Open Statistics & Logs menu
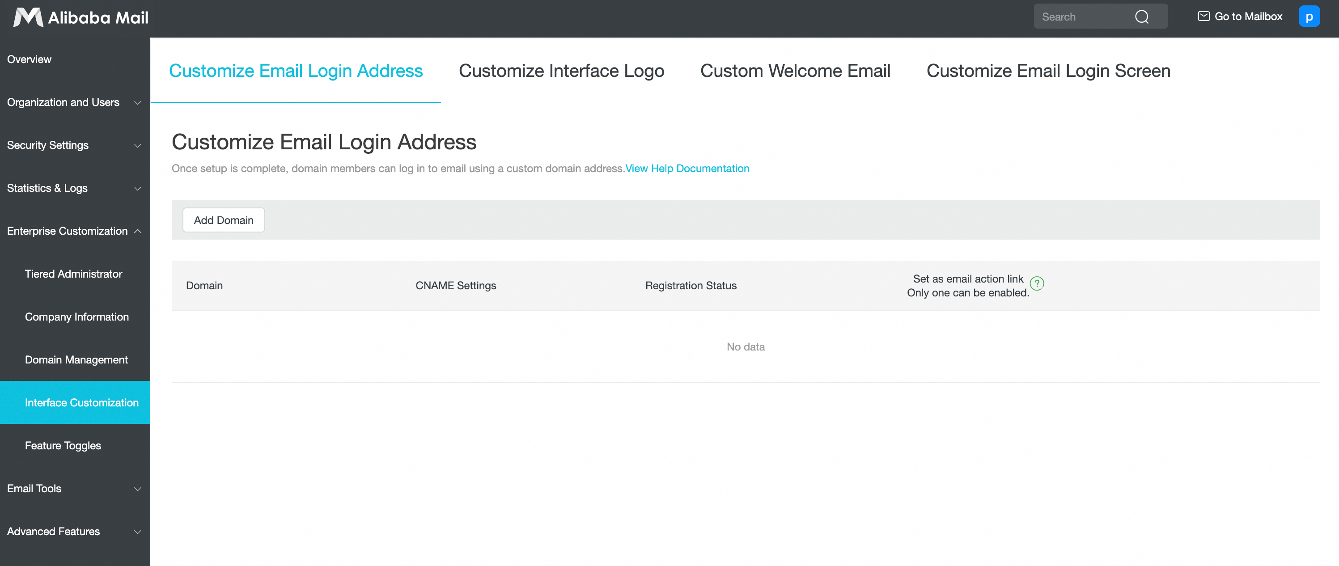1339x566 pixels. [x=75, y=188]
